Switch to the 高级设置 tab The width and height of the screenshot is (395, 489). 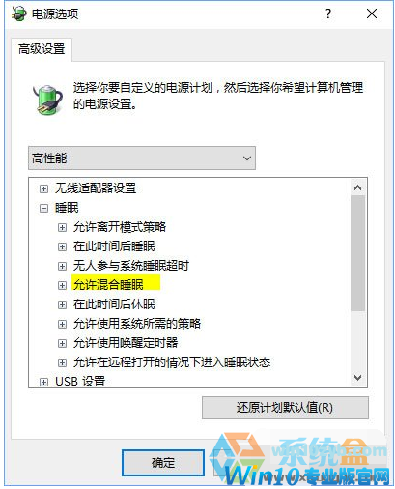[42, 49]
